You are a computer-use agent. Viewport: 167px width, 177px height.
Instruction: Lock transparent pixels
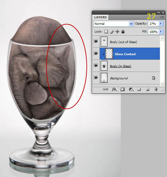(106, 32)
